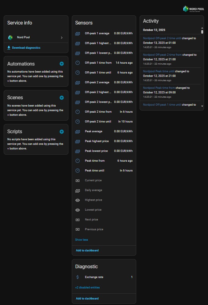Click the add Scripts plus icon
The image size is (208, 305).
pos(62,132)
